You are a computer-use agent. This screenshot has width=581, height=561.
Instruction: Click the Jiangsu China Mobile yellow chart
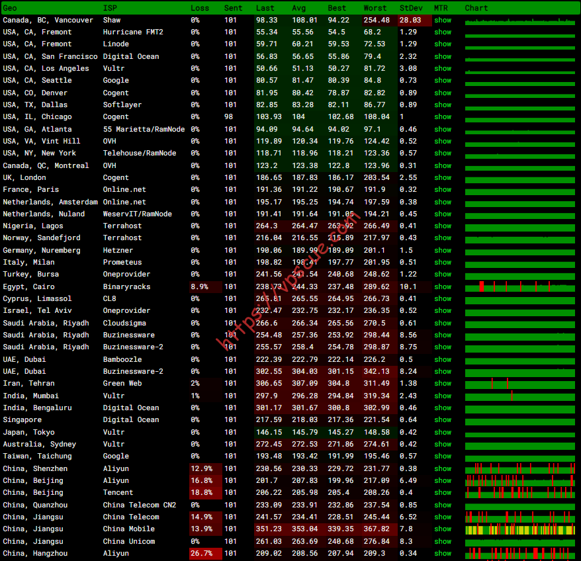pyautogui.click(x=520, y=529)
